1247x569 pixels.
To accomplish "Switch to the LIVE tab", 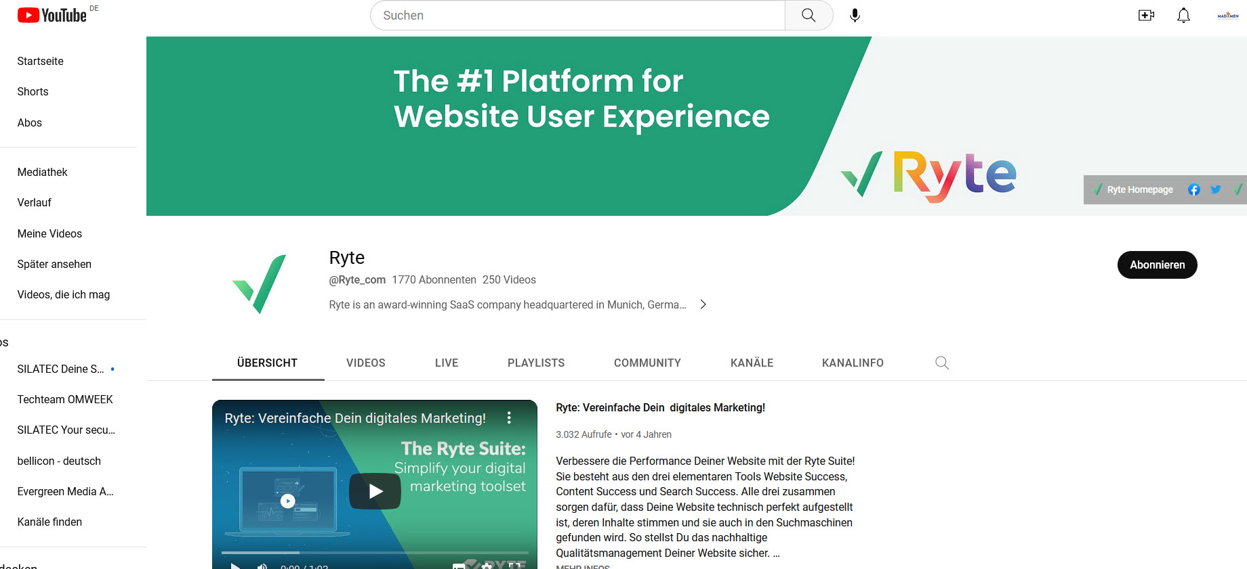I will [x=447, y=363].
